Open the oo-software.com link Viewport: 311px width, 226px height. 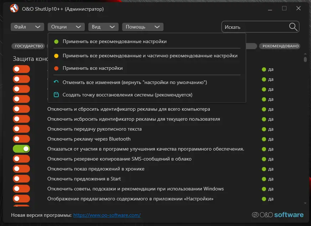coord(107,215)
